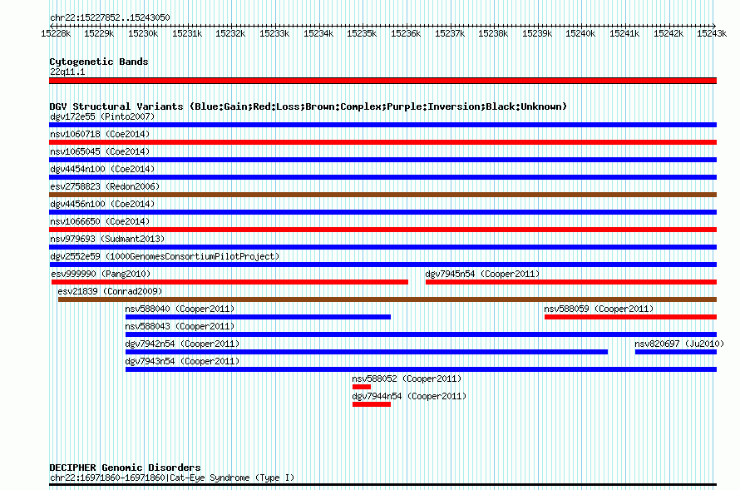Open the nsv1065045 (Coe2014) variant label
Image resolution: width=740 pixels, height=490 pixels.
(100, 152)
